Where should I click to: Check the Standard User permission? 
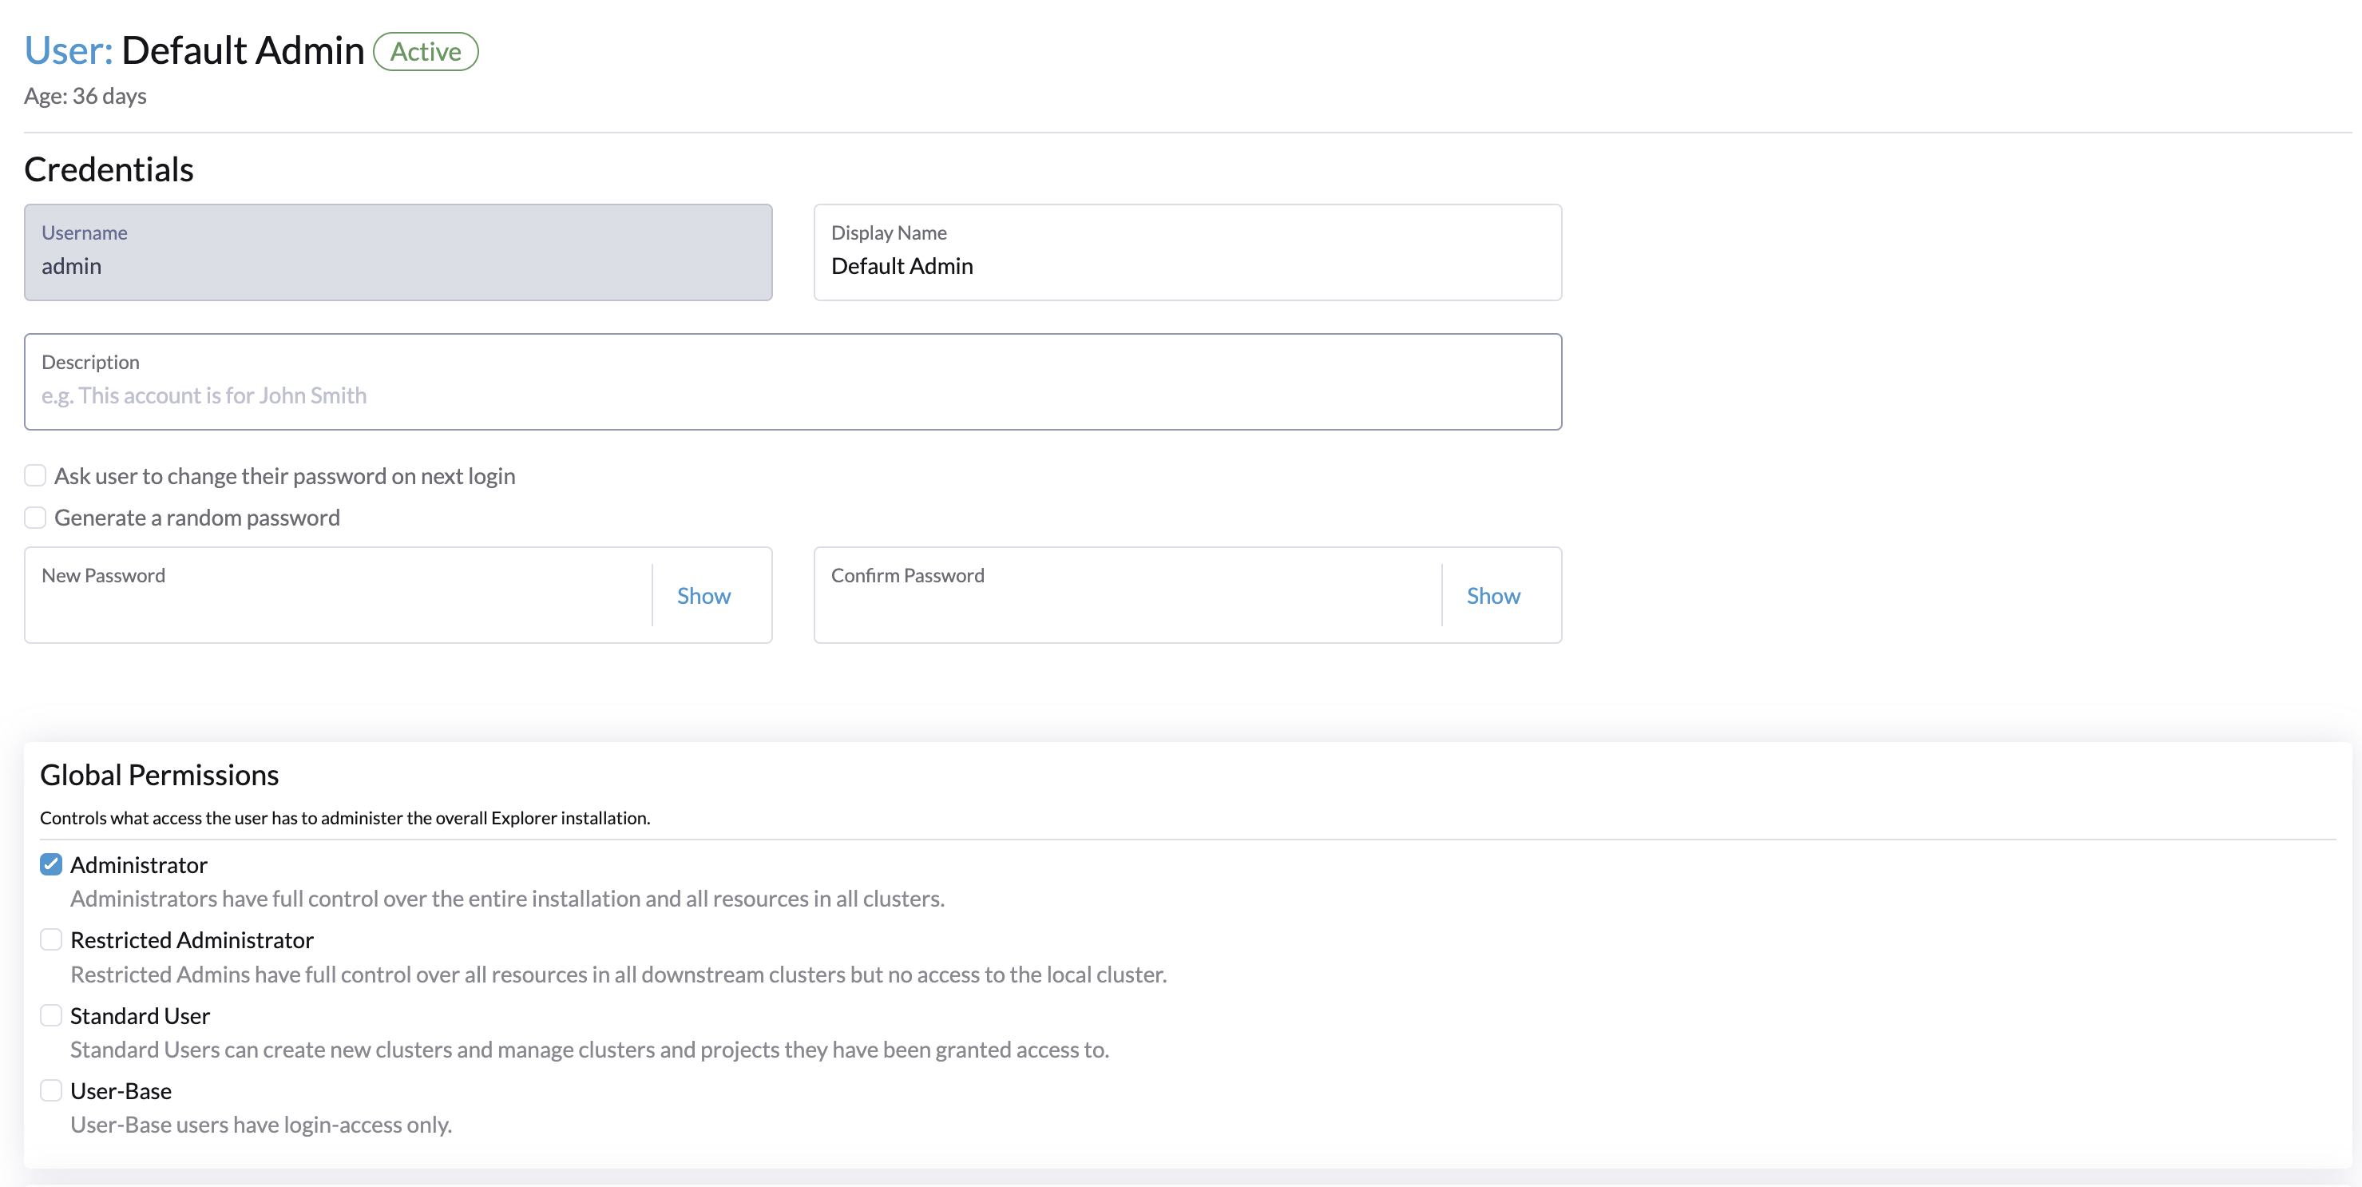click(x=51, y=1014)
